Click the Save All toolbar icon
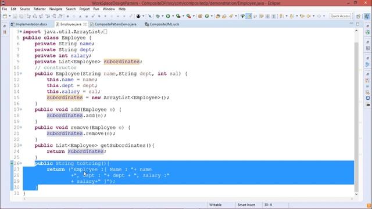The height and width of the screenshot is (209, 372). coord(22,16)
